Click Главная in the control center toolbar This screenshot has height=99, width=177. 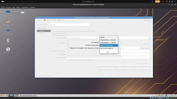pos(39,20)
